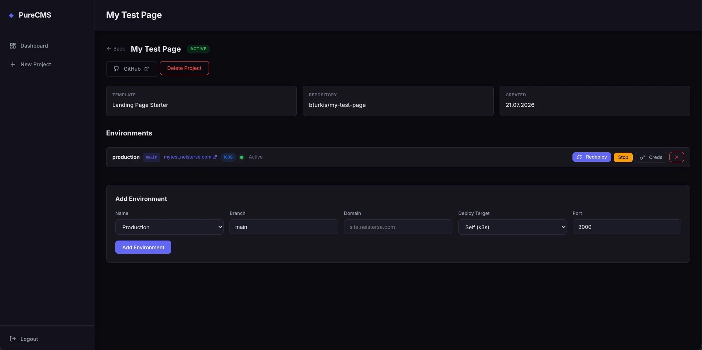Focus the Port input field showing 3000
The image size is (702, 350).
tap(627, 227)
